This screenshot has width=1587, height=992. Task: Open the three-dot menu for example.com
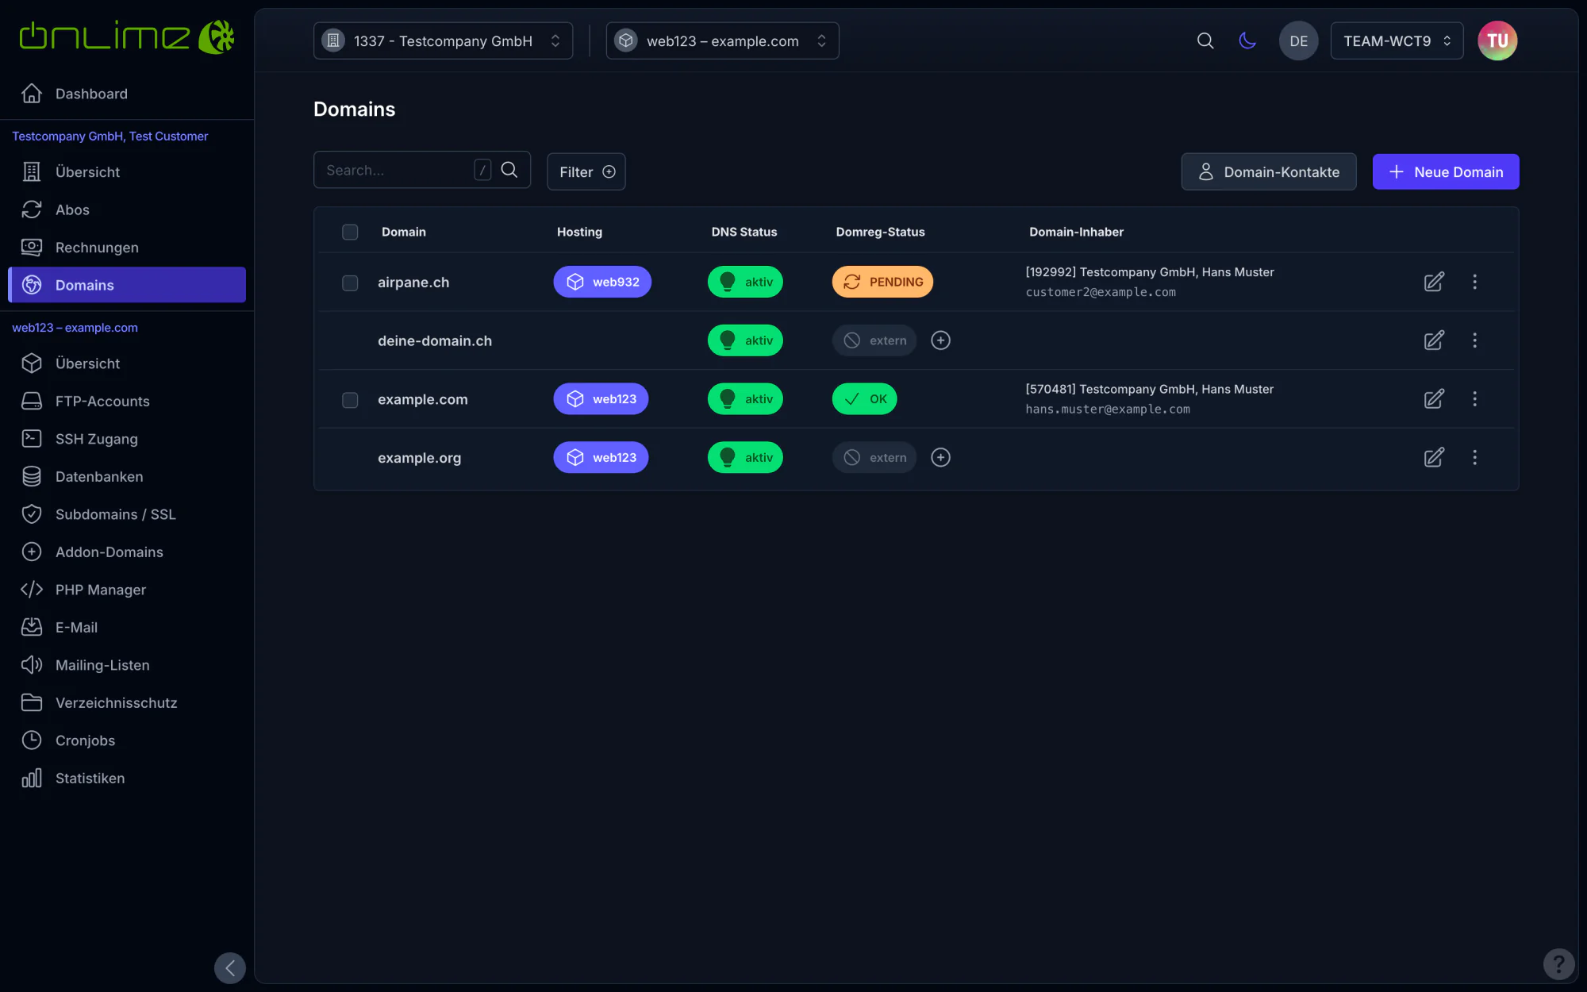(1474, 399)
